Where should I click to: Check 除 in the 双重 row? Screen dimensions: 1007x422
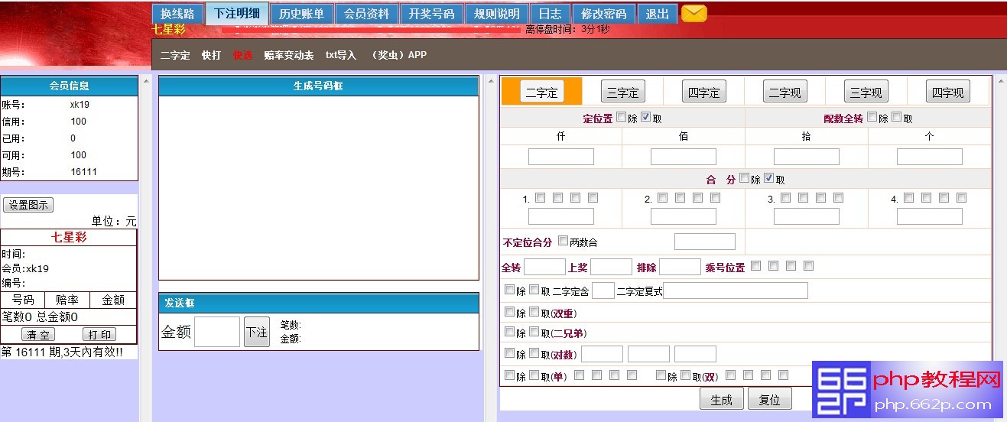pos(509,312)
